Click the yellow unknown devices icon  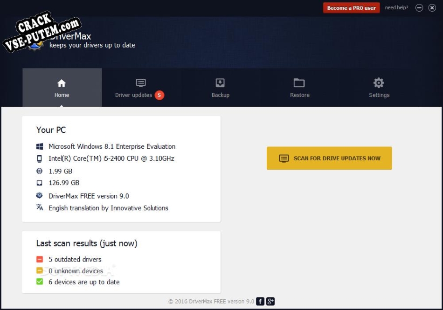click(40, 270)
